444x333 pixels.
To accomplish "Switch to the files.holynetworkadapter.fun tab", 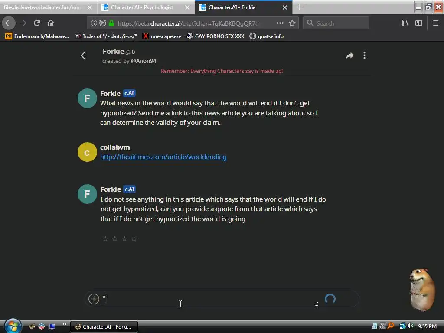I will coord(43,7).
